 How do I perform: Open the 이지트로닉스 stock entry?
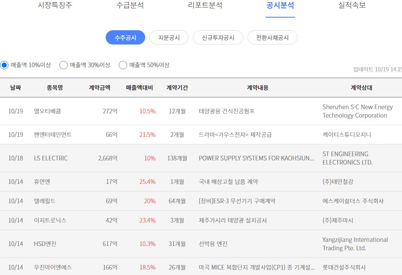[x=50, y=220]
